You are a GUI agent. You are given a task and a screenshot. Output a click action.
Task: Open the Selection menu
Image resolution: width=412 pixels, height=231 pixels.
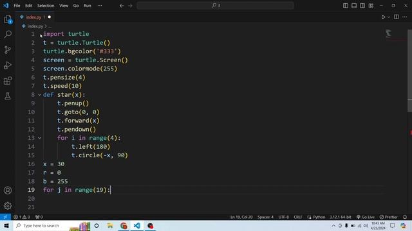46,6
